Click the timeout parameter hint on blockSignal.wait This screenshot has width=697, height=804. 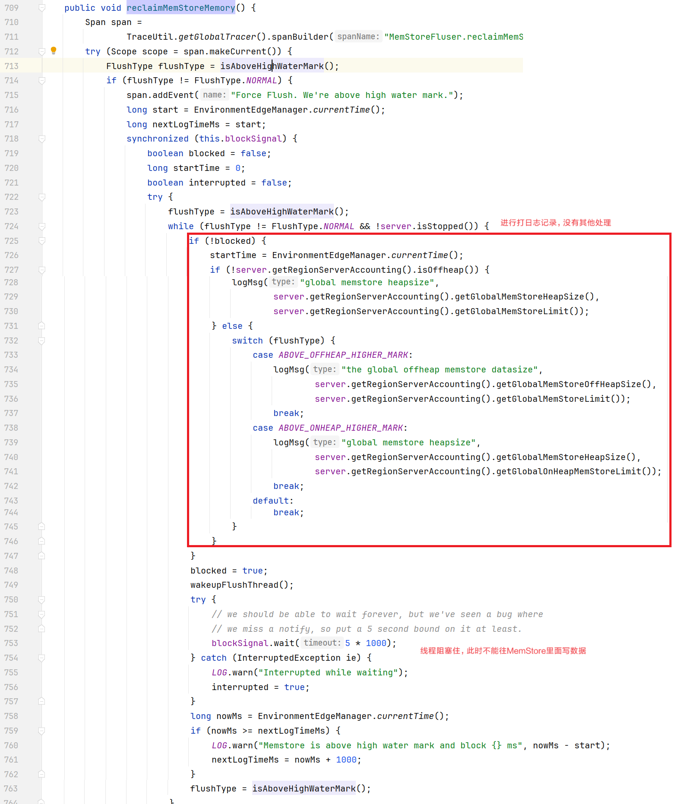click(x=322, y=643)
